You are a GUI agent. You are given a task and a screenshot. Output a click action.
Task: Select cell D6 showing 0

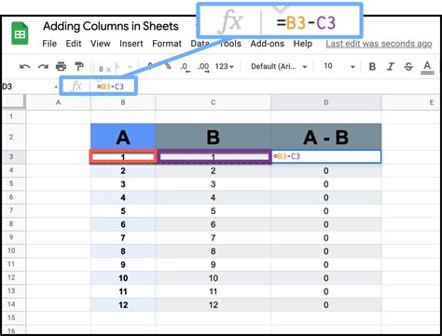[326, 197]
